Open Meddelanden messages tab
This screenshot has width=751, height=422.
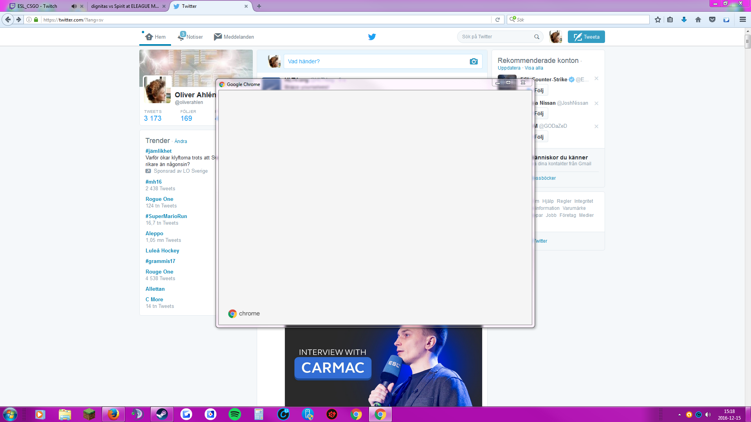(234, 37)
